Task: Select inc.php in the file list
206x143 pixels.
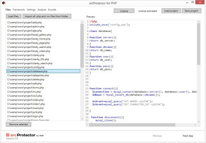Action: click(x=43, y=92)
